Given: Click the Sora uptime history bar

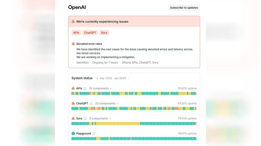Looking at the screenshot, I should click(134, 124).
